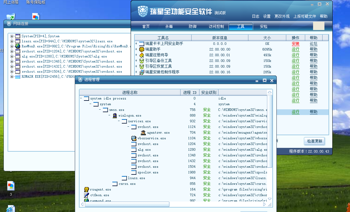Click 帮助 link for 引导区恢复工具

pos(313,66)
